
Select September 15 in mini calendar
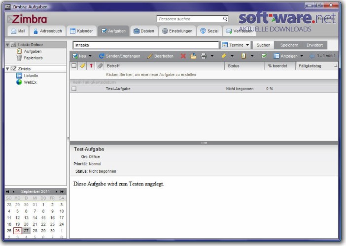pos(43,217)
